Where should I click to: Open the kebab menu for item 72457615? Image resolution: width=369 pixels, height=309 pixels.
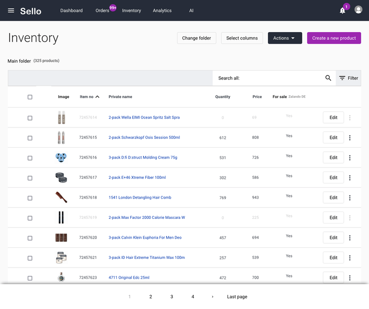[x=350, y=137]
